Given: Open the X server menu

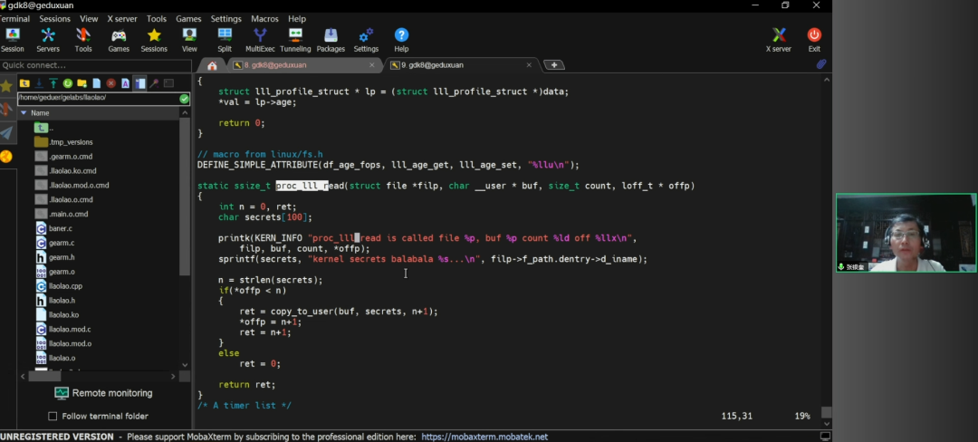Looking at the screenshot, I should [122, 19].
